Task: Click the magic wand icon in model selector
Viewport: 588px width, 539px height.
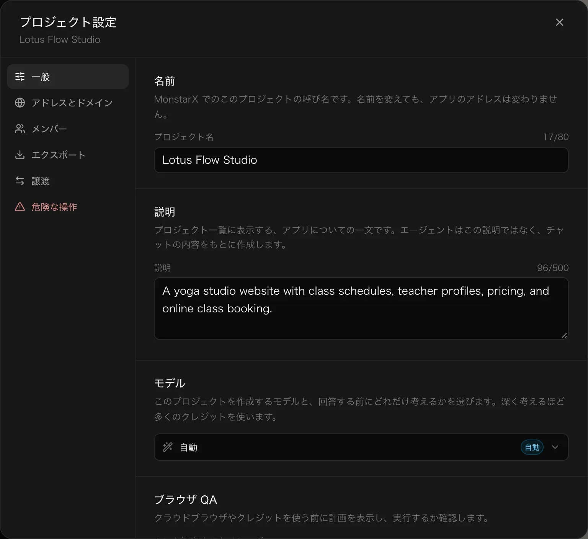Action: (x=168, y=447)
